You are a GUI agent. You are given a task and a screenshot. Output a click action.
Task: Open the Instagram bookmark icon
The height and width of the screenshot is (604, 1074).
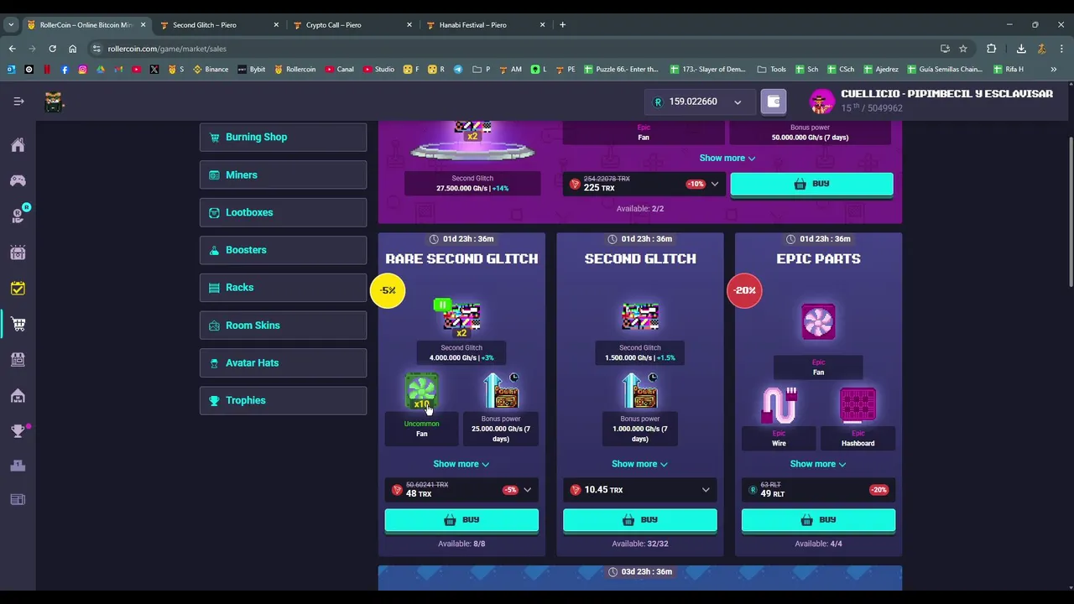pos(82,69)
